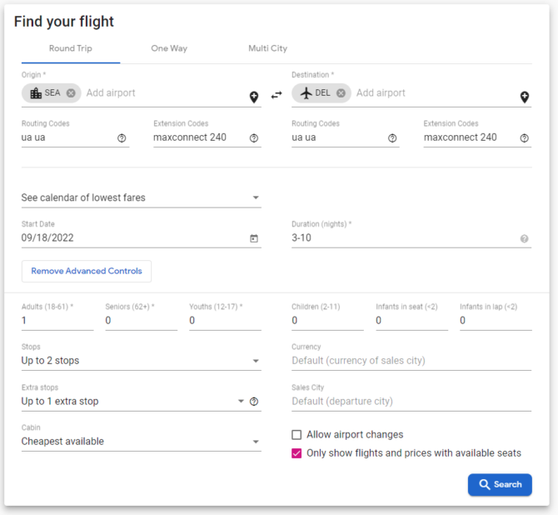Open help for origin Routing Codes
Image resolution: width=558 pixels, height=515 pixels.
pos(122,138)
